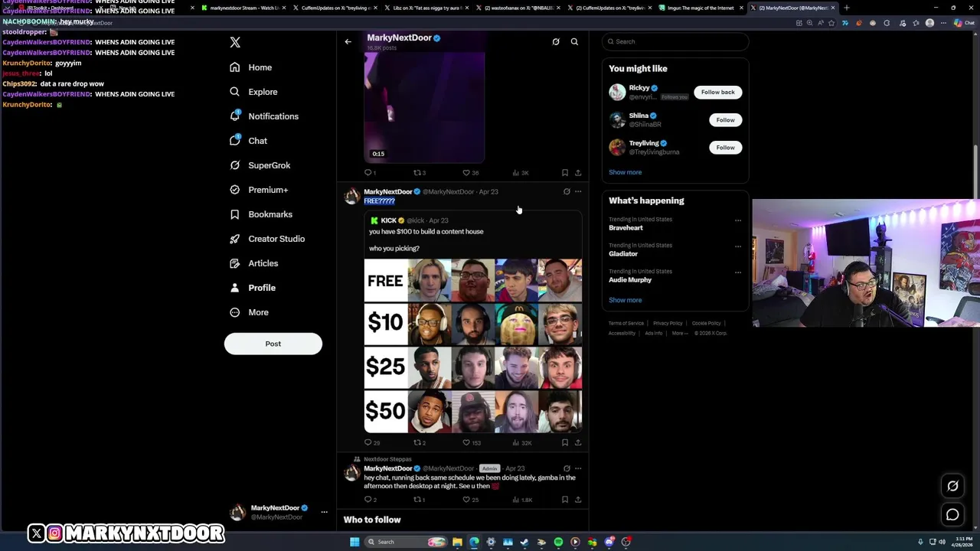Click Show more under What's happening
Image resolution: width=980 pixels, height=551 pixels.
[x=625, y=300]
